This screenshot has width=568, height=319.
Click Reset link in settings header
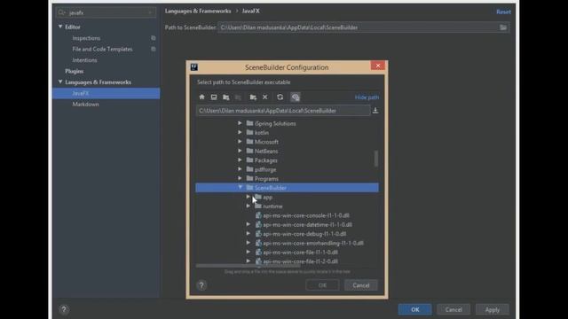pos(503,12)
